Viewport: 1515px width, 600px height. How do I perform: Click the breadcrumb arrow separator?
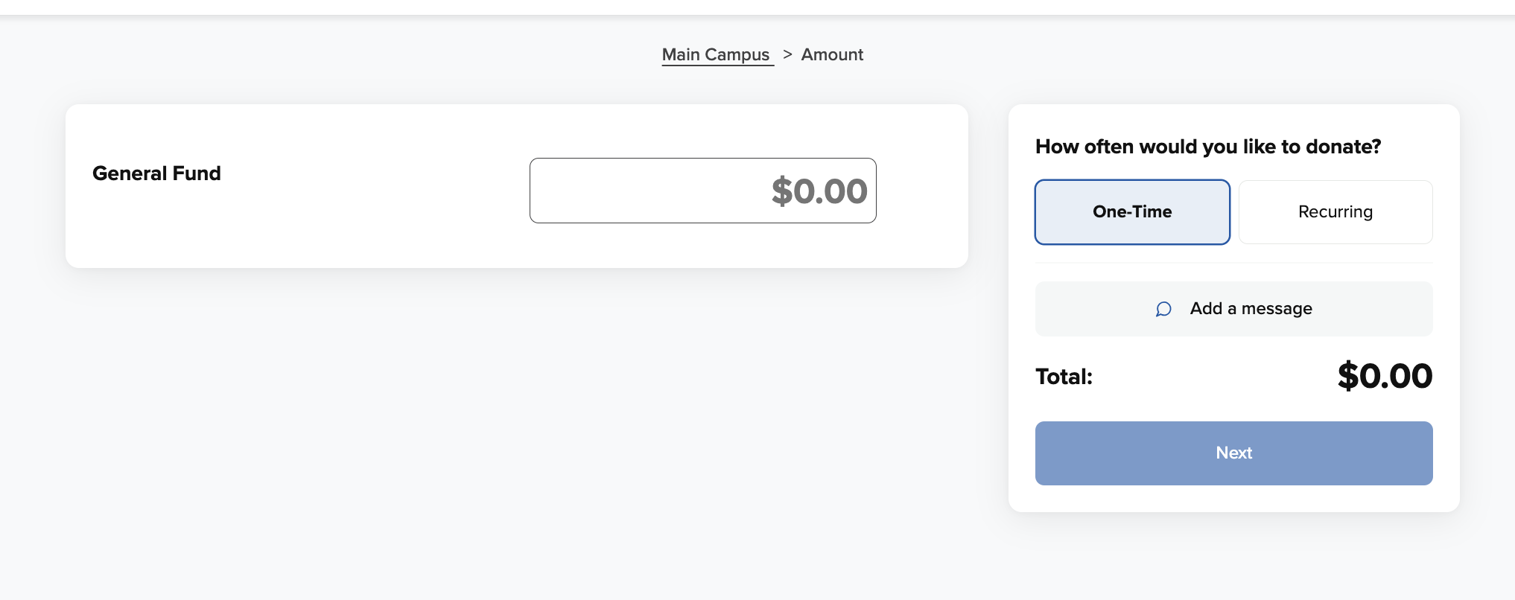787,54
